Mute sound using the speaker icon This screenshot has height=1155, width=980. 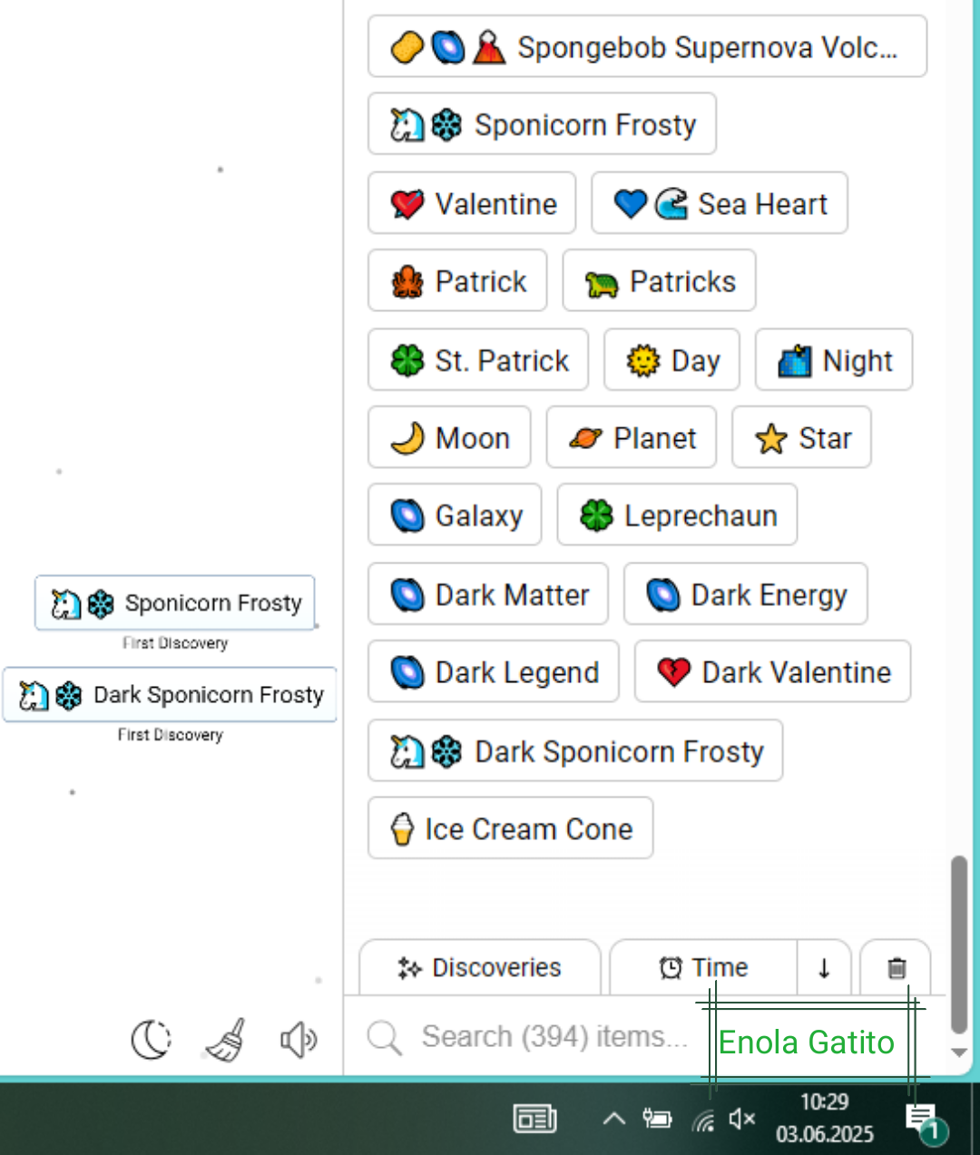[299, 1040]
